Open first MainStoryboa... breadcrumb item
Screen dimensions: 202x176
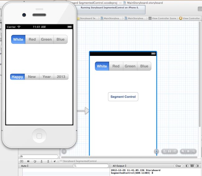[x=111, y=18]
